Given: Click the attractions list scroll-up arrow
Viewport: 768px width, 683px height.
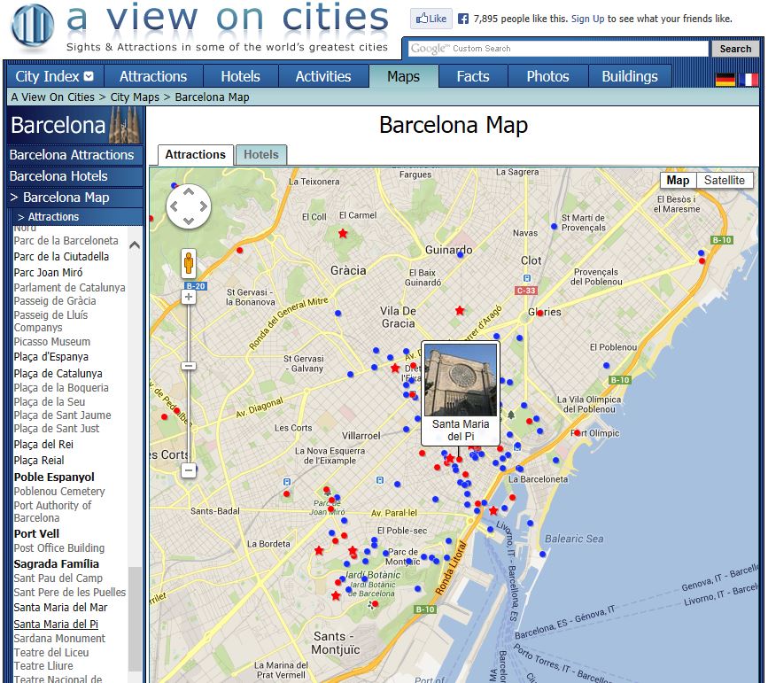Looking at the screenshot, I should tap(135, 245).
